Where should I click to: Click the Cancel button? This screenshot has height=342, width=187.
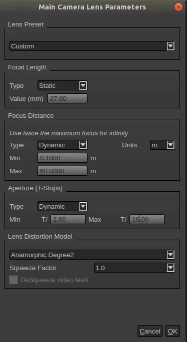150,331
